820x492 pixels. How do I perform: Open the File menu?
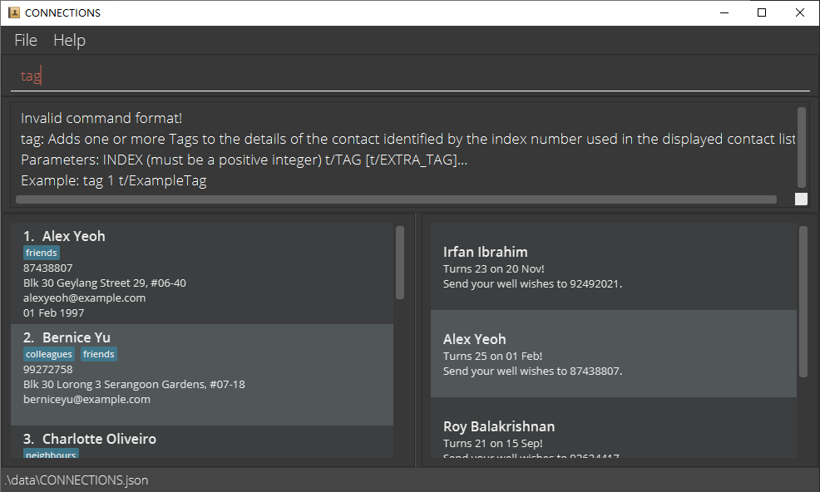point(26,40)
